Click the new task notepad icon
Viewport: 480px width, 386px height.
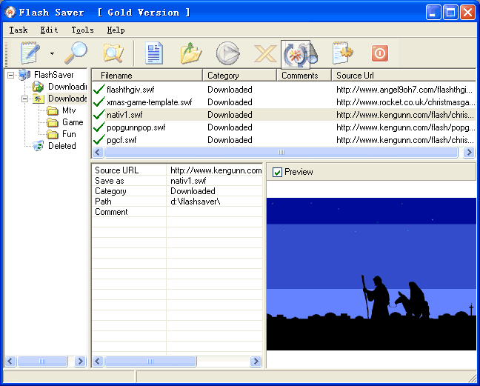pos(30,53)
